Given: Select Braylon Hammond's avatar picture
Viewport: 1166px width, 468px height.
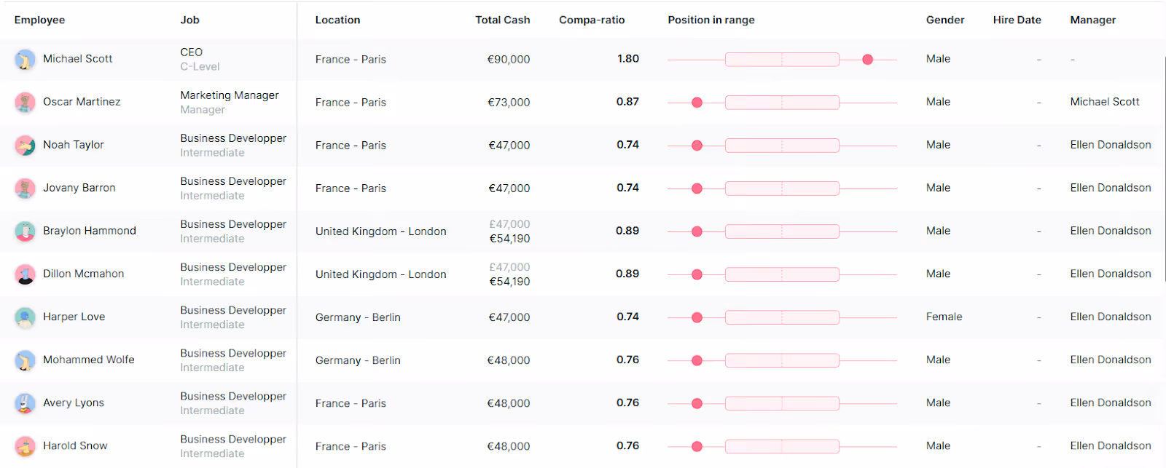Looking at the screenshot, I should (x=25, y=231).
